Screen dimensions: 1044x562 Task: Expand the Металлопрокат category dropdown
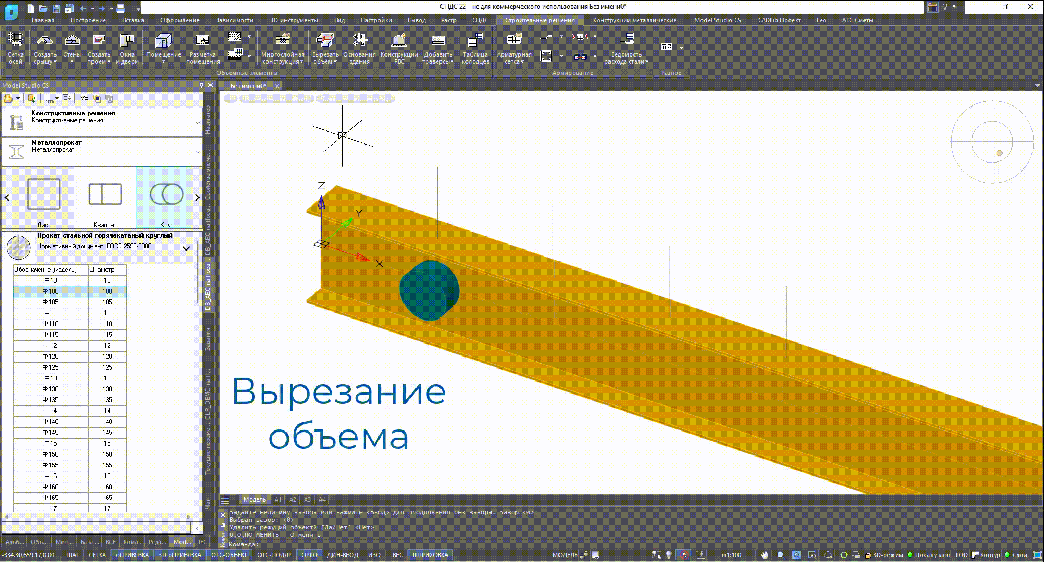[197, 152]
